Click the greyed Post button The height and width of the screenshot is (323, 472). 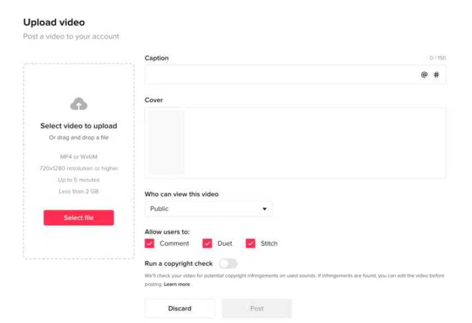point(257,308)
